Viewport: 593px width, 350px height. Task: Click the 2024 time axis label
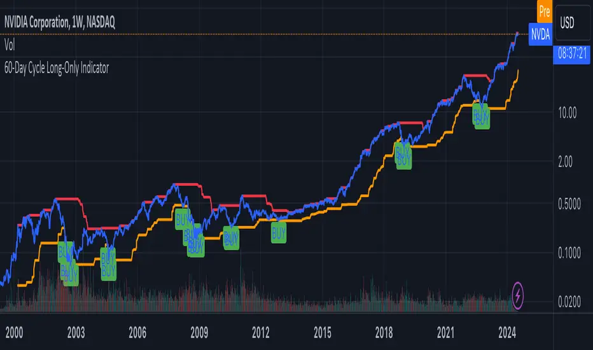(507, 333)
